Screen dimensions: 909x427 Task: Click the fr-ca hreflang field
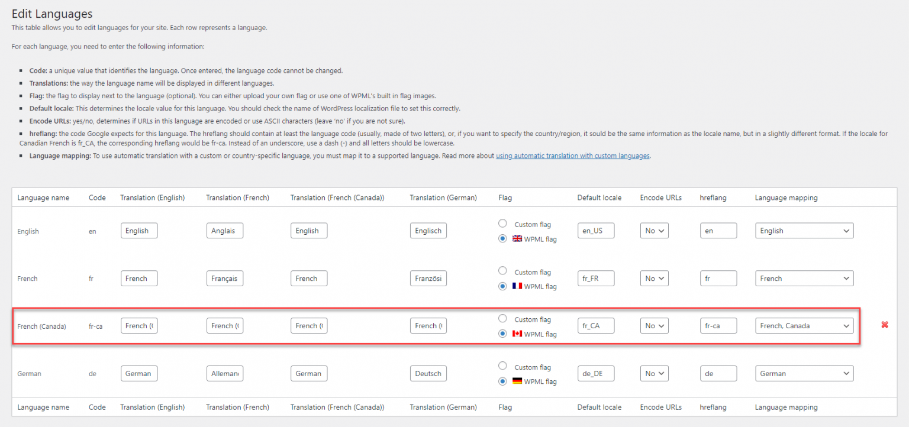(x=718, y=325)
